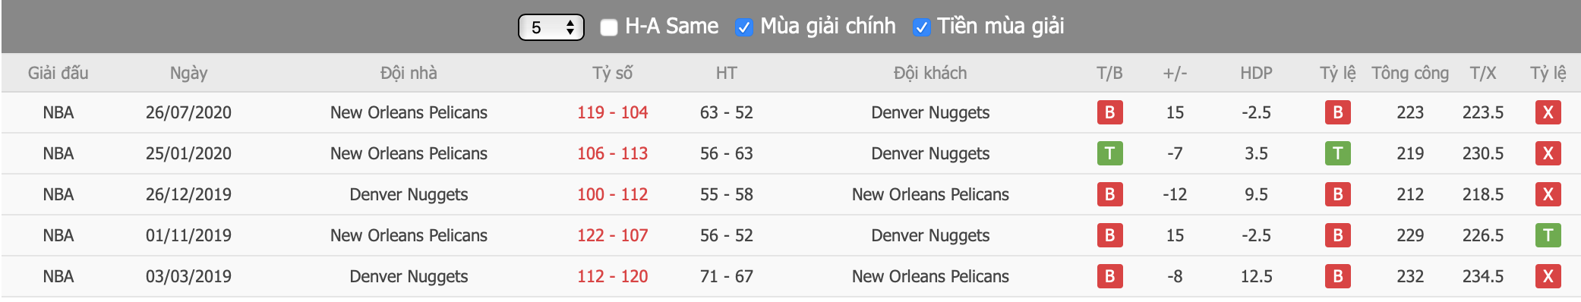The image size is (1581, 302).
Task: Click the Tổng cộng column header
Action: coord(1410,73)
